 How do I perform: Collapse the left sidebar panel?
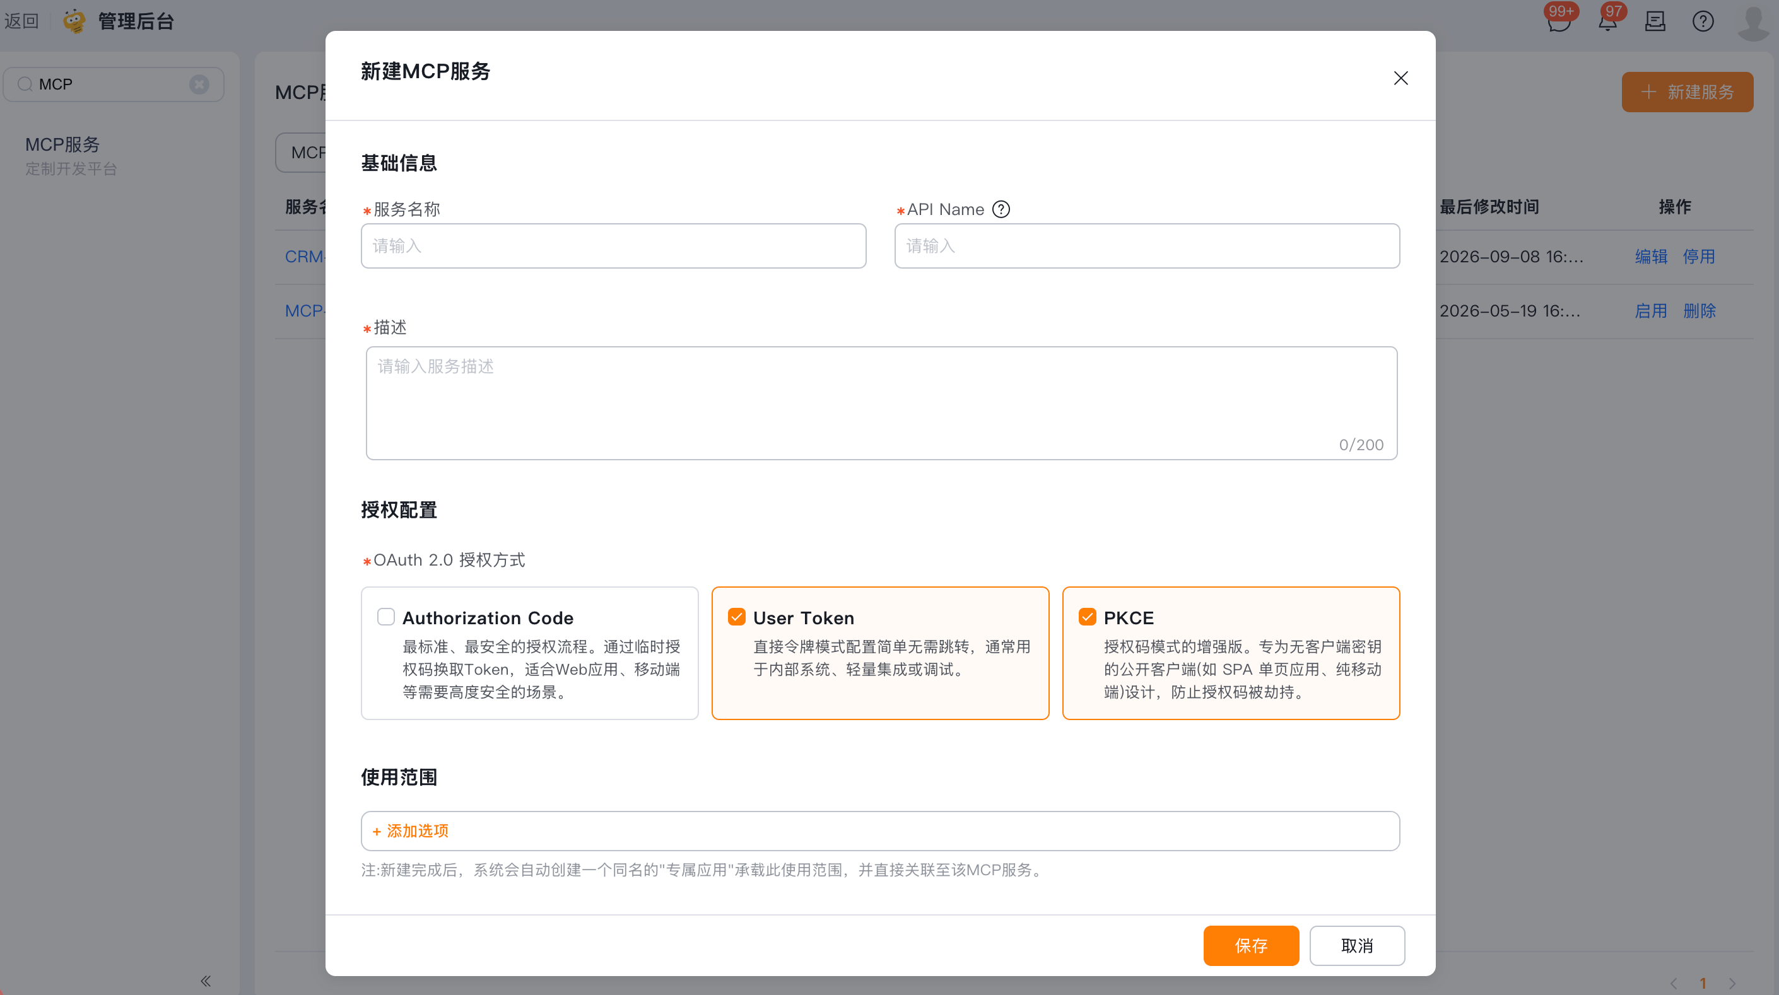tap(206, 980)
